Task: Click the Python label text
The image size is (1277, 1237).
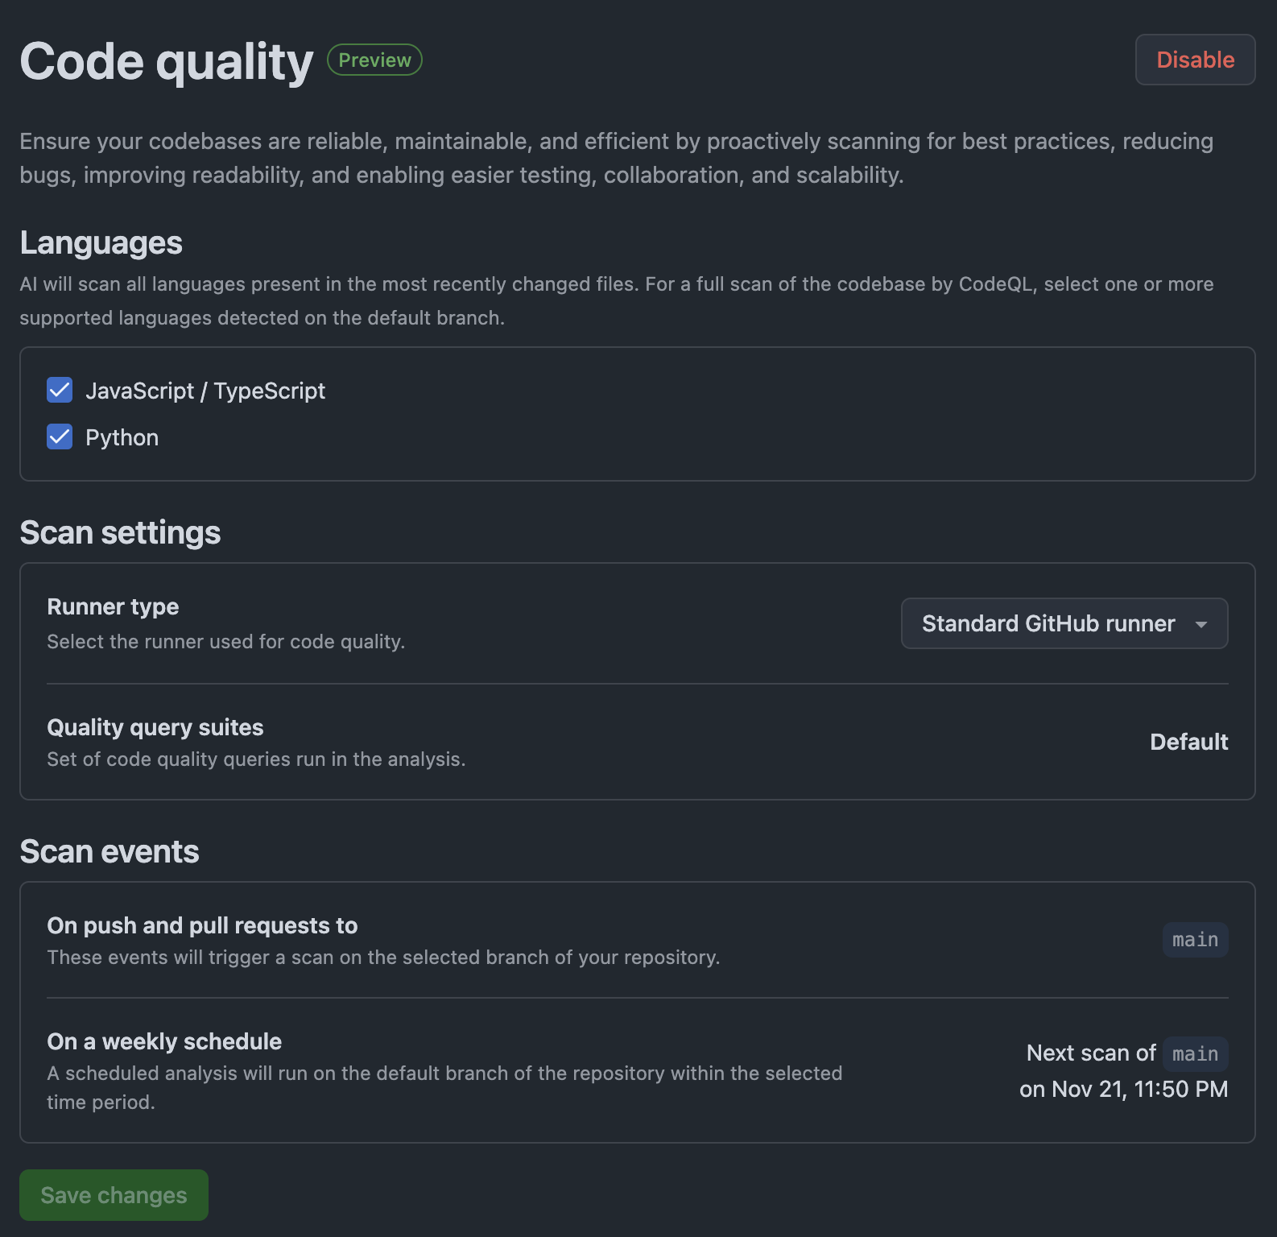Action: [122, 437]
